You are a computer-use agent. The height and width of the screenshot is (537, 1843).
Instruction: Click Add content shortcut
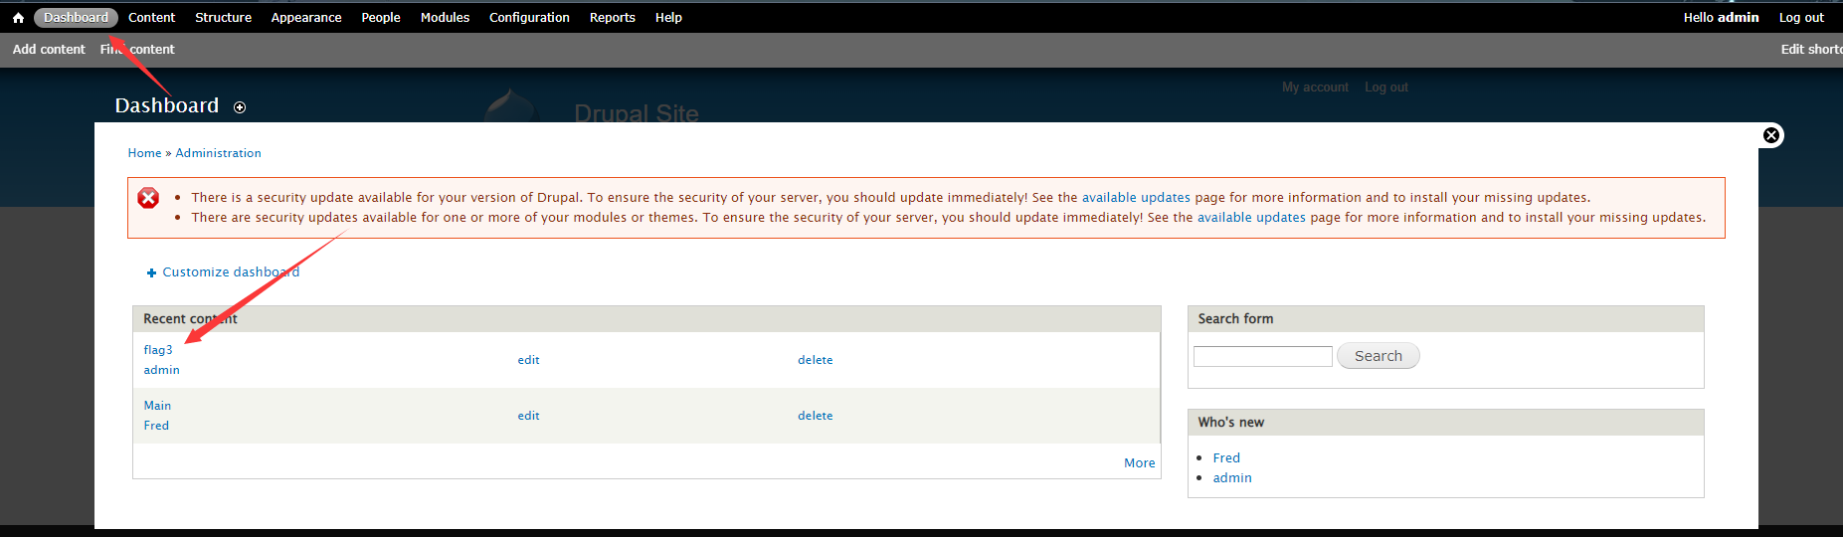coord(49,50)
